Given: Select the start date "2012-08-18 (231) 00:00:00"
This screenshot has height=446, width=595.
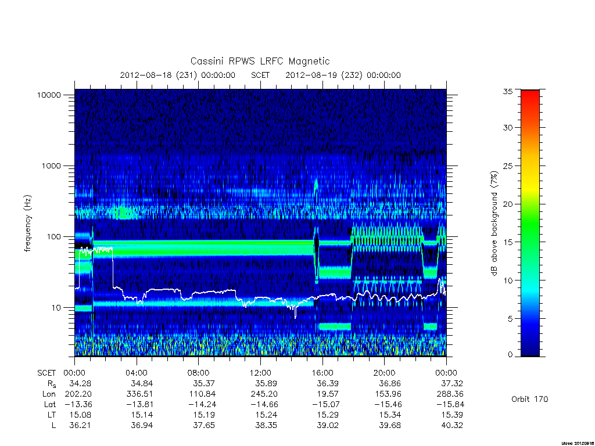Looking at the screenshot, I should pyautogui.click(x=178, y=75).
